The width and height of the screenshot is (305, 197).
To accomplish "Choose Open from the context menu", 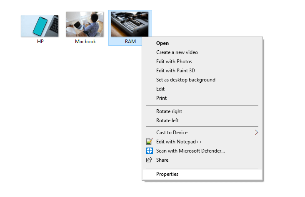I will pyautogui.click(x=202, y=43).
